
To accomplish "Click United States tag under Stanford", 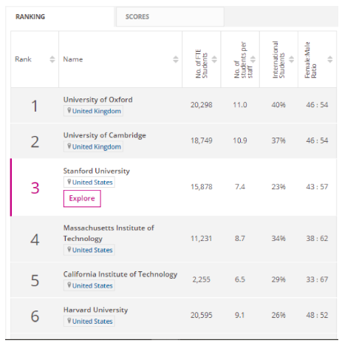I will tap(89, 182).
